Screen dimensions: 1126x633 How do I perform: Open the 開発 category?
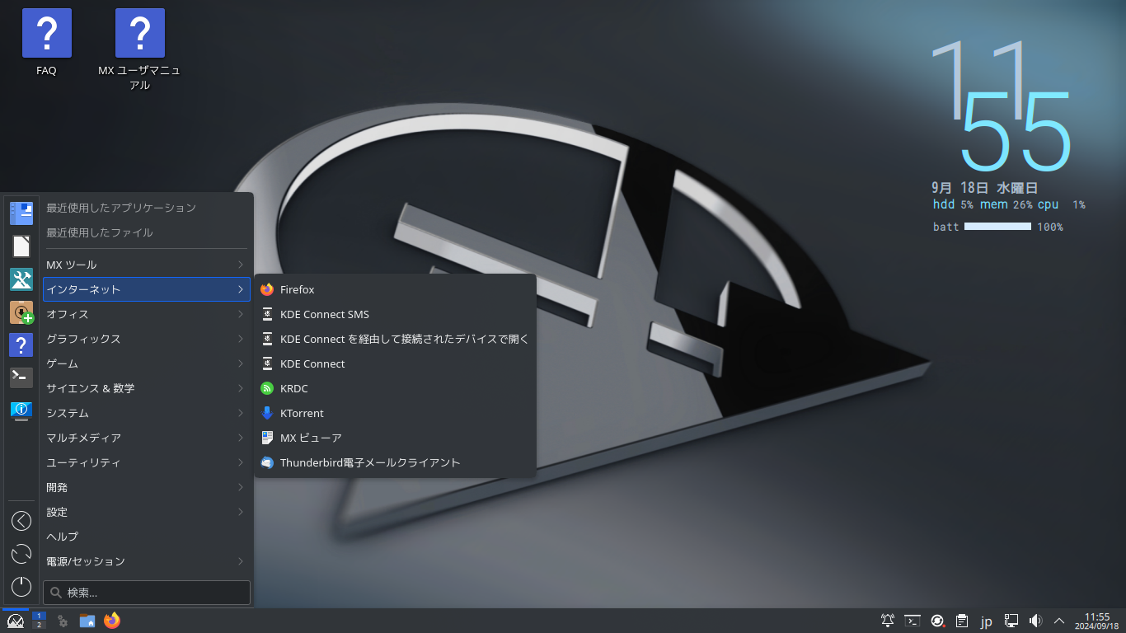(x=147, y=487)
